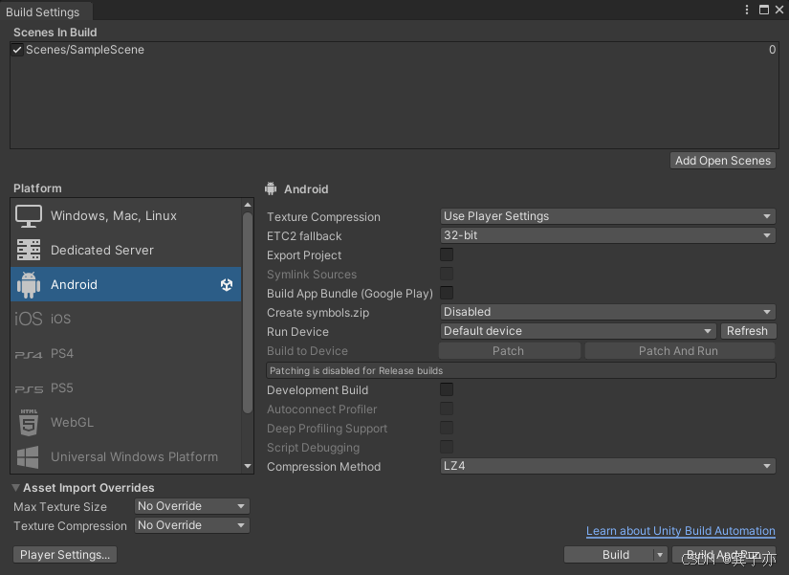
Task: Click SampleScene build index 0
Action: tap(772, 50)
